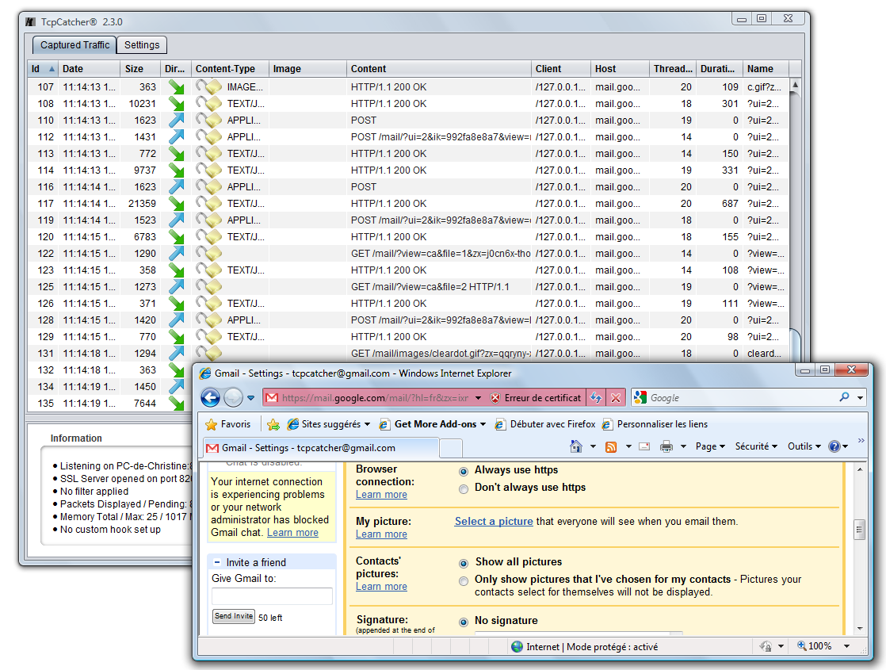Open the Outils menu dropdown
Viewport: 886px width, 670px height.
(804, 446)
